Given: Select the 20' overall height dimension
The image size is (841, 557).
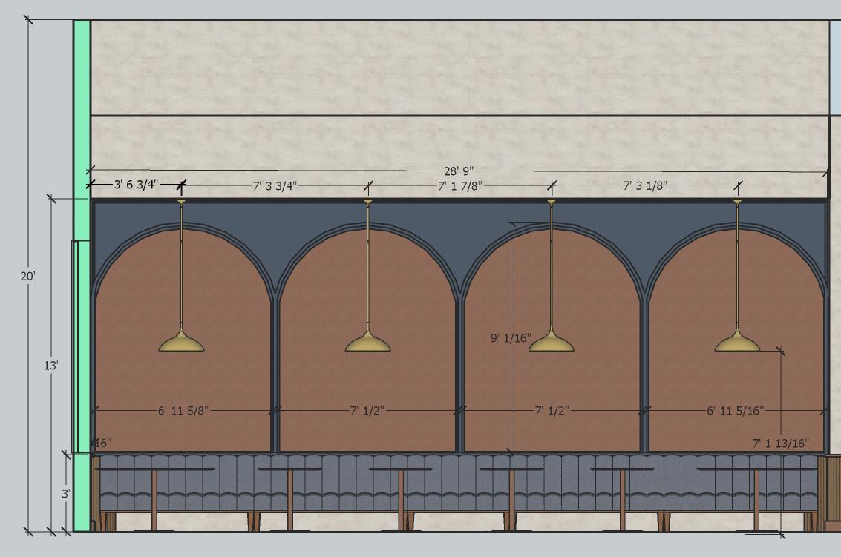Looking at the screenshot, I should click(x=28, y=277).
